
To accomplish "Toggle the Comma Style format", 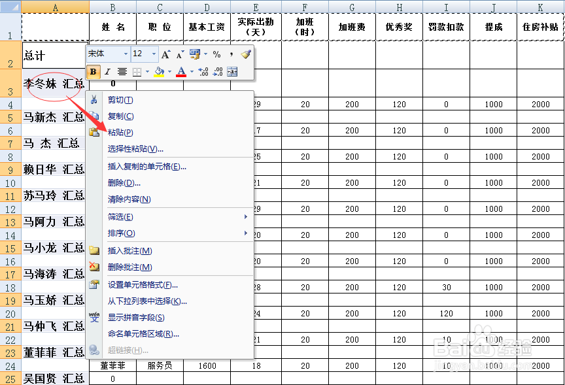I will (231, 54).
